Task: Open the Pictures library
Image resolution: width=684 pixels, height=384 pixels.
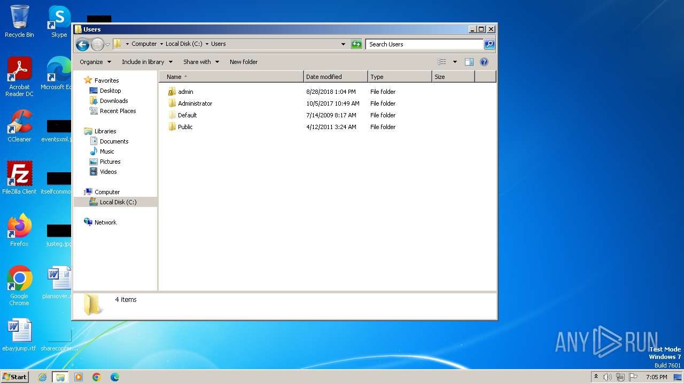Action: click(110, 162)
